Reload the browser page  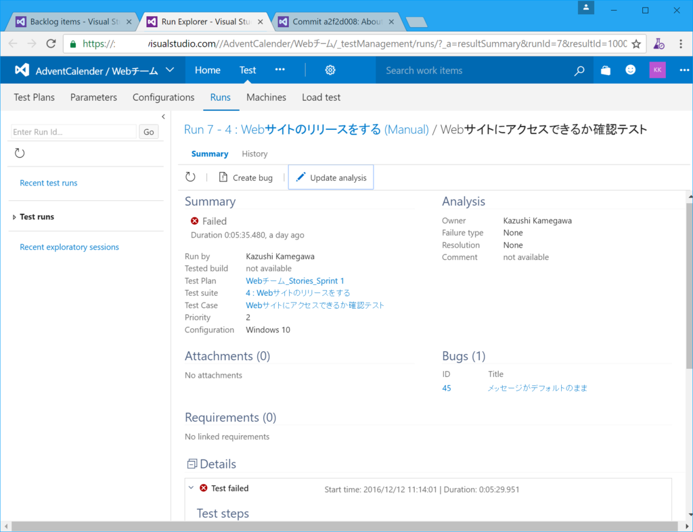[x=51, y=43]
